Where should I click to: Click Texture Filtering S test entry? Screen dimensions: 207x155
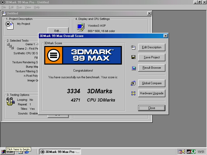tap(27, 71)
